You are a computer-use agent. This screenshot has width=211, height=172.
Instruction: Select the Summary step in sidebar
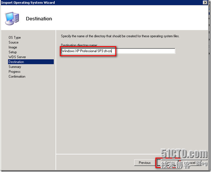[15, 67]
